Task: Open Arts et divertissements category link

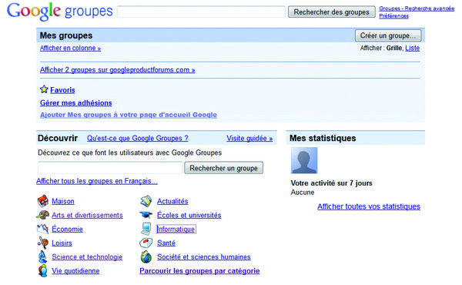Action: click(x=87, y=215)
